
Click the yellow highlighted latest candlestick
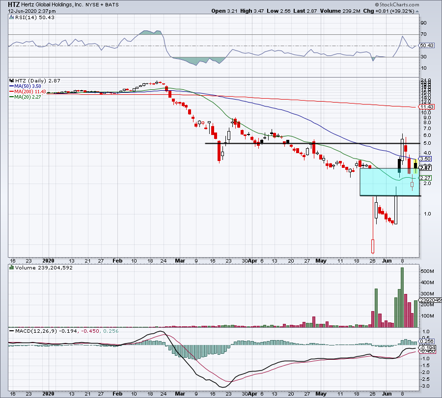click(x=415, y=166)
